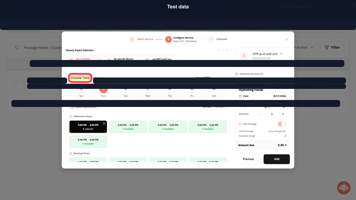
Task: Select the 3:40 PM - 4:20 PM slot
Action: 128,127
